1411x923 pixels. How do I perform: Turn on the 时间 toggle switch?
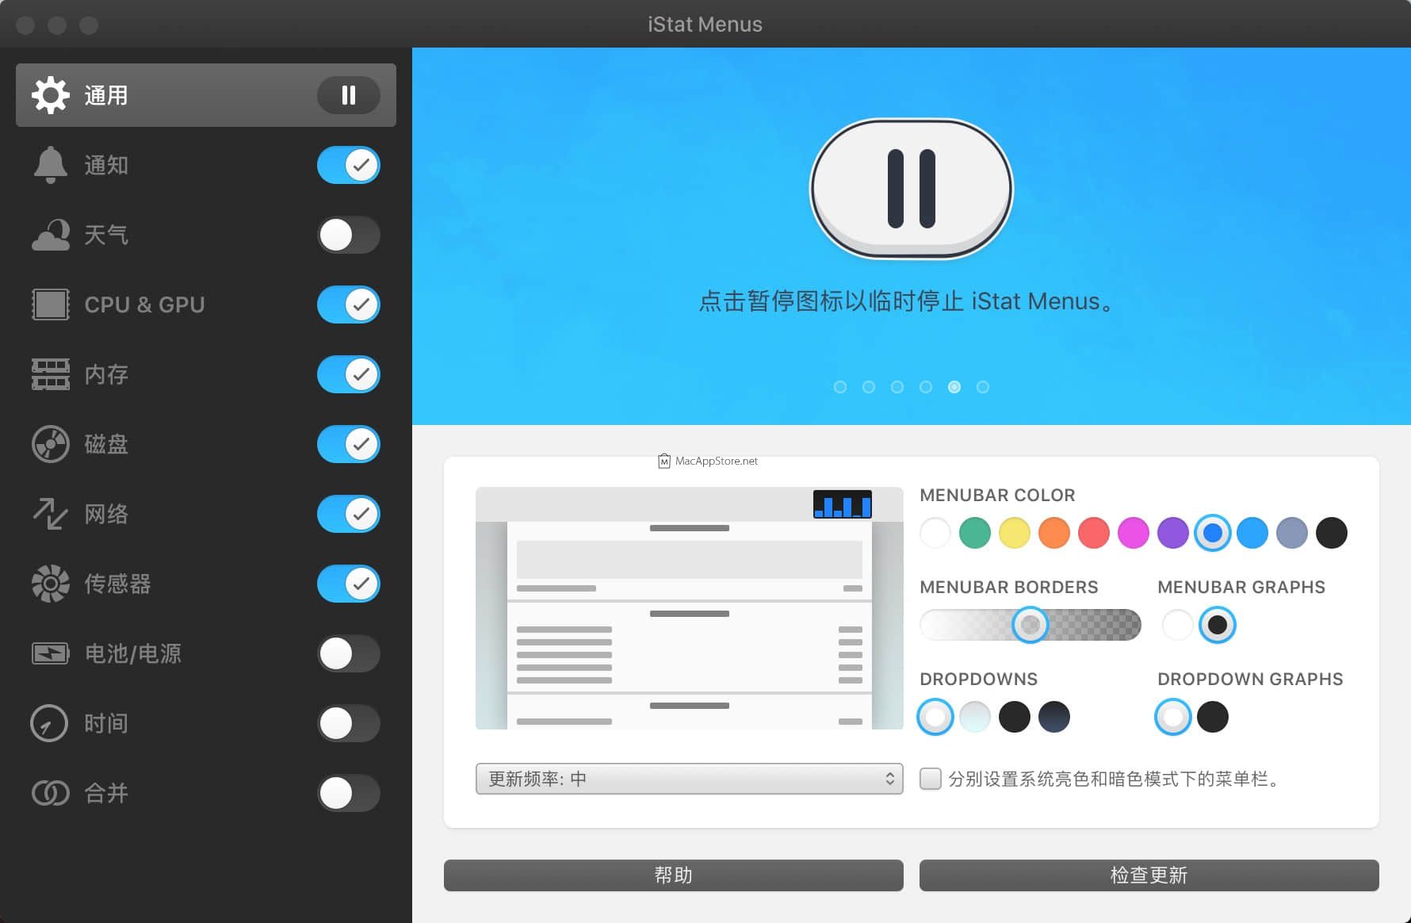(348, 723)
